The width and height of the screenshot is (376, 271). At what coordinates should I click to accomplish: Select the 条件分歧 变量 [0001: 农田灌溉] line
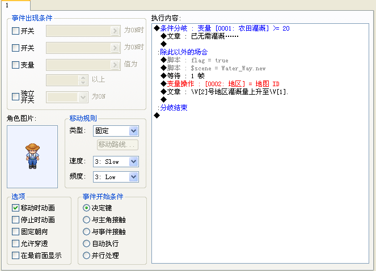(x=225, y=28)
